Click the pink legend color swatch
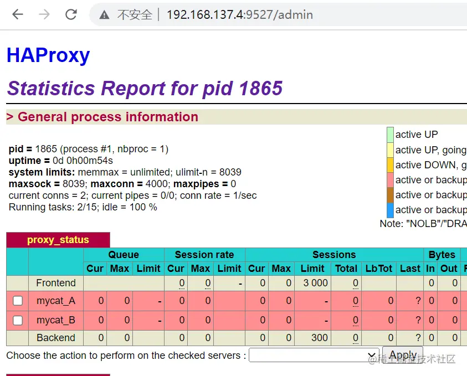The image size is (467, 376). click(x=390, y=180)
